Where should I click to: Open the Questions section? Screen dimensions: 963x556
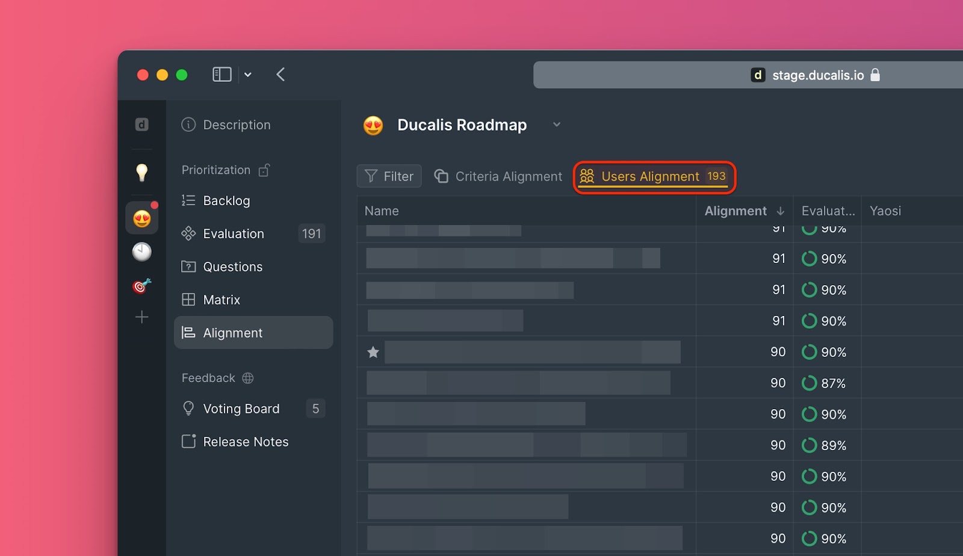[x=232, y=266]
